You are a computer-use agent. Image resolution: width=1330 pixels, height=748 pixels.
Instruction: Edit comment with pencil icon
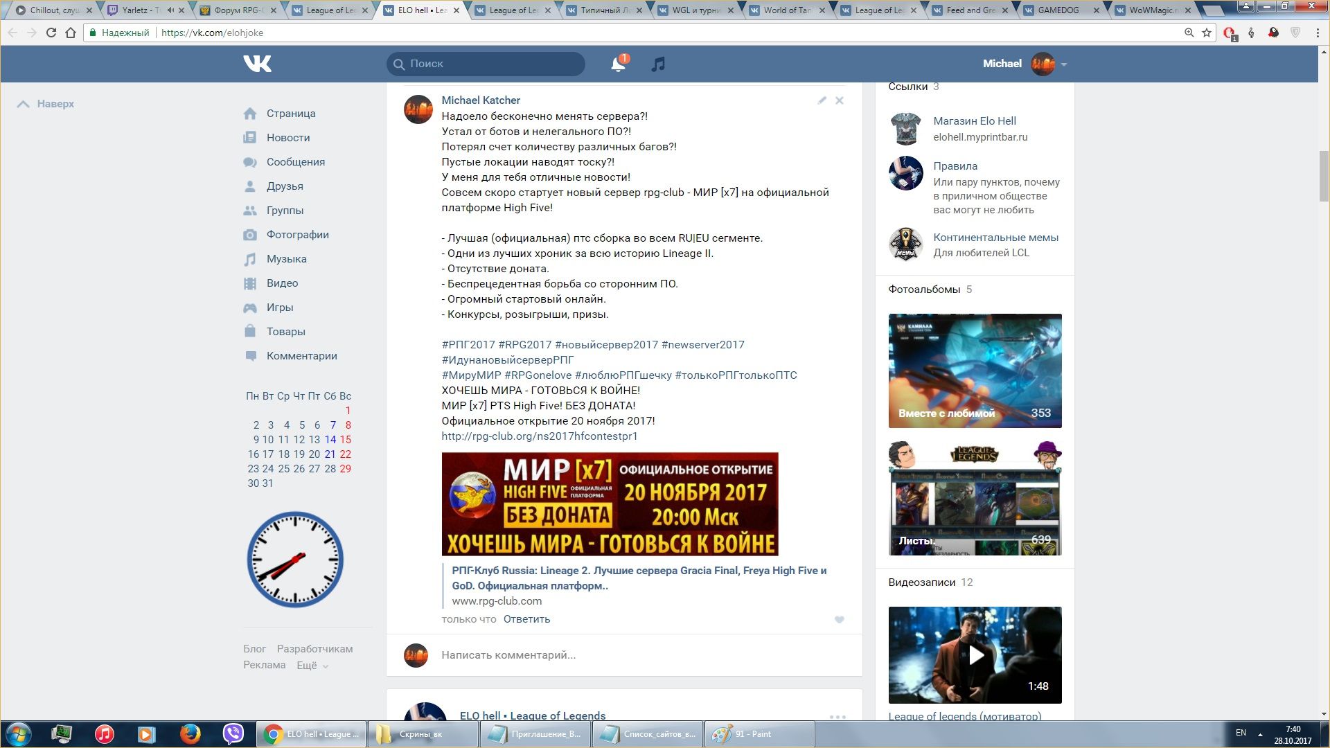pyautogui.click(x=822, y=100)
